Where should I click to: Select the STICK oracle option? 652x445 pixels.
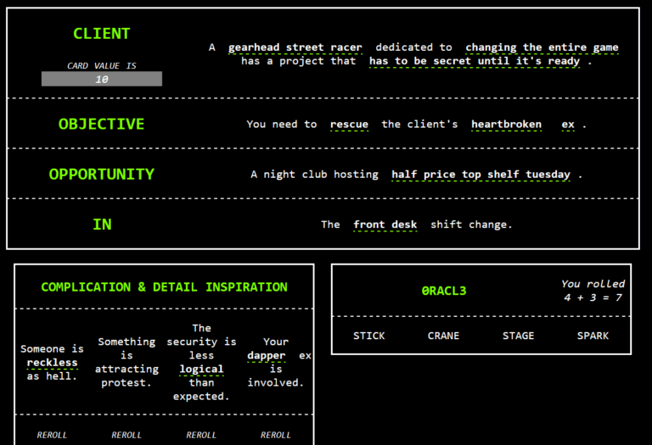click(x=368, y=336)
